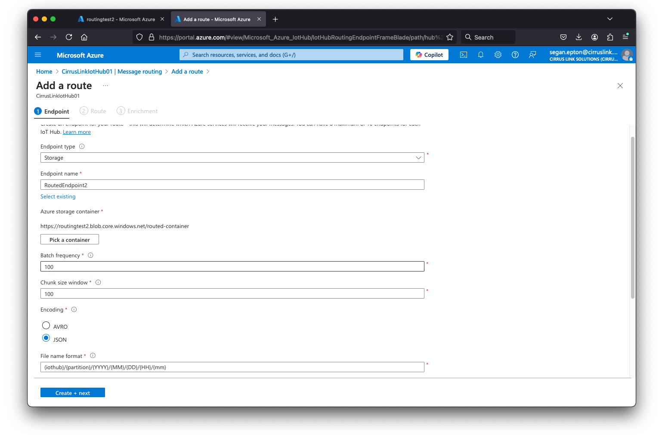Select the AVRO encoding option
The height and width of the screenshot is (435, 662).
(46, 325)
